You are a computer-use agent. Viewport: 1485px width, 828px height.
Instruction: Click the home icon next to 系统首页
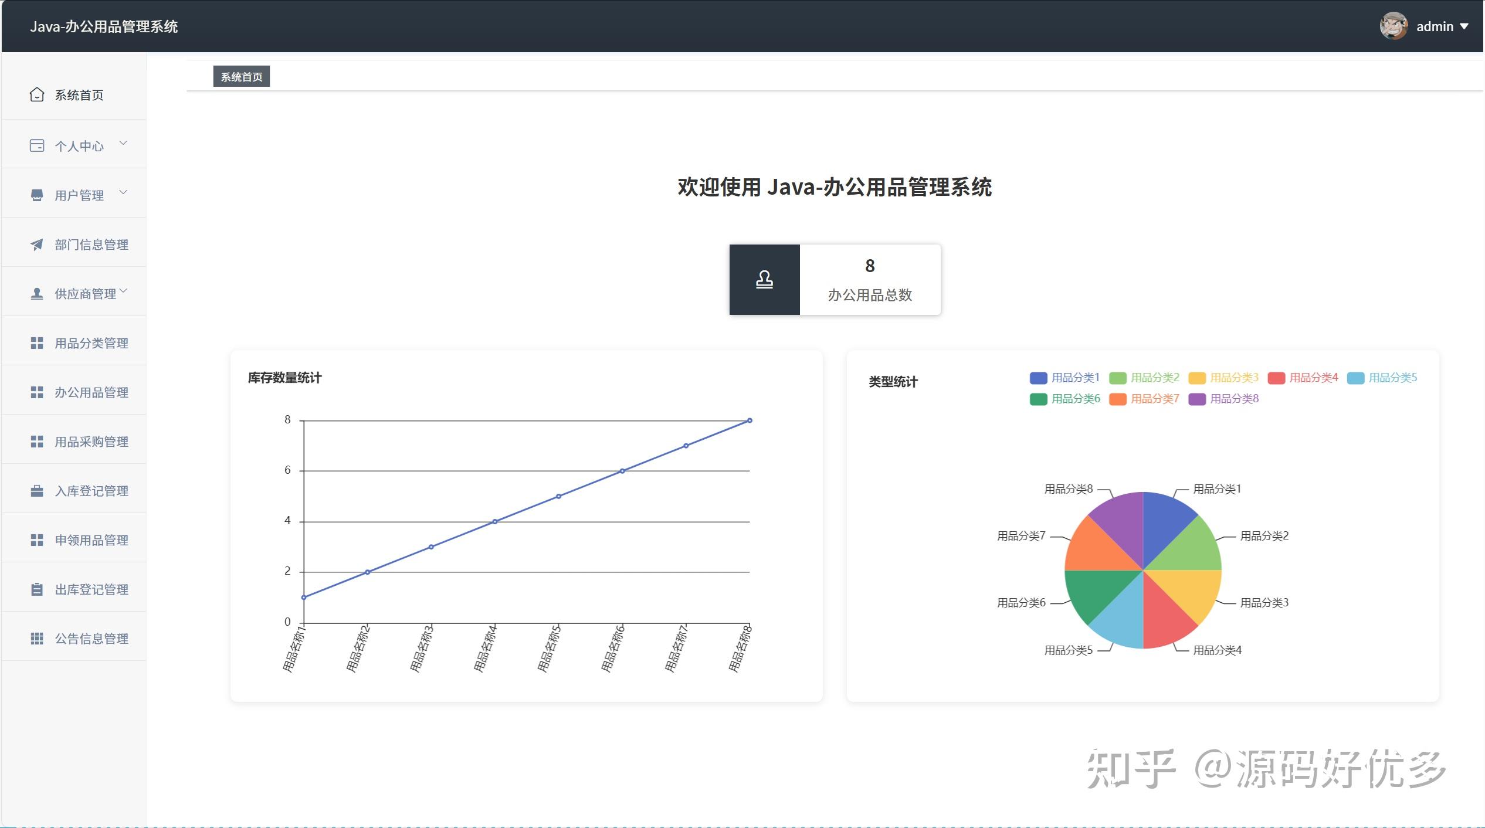click(37, 94)
